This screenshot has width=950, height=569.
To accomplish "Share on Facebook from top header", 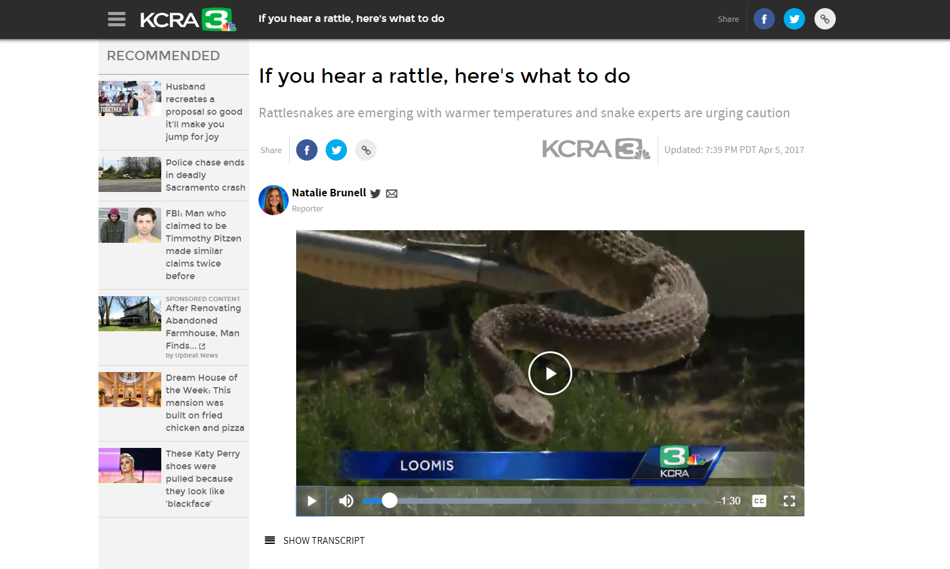I will 764,19.
